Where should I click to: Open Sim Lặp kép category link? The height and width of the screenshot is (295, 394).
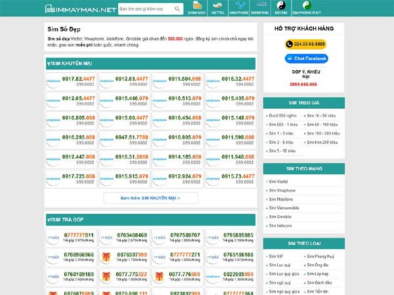(x=318, y=274)
